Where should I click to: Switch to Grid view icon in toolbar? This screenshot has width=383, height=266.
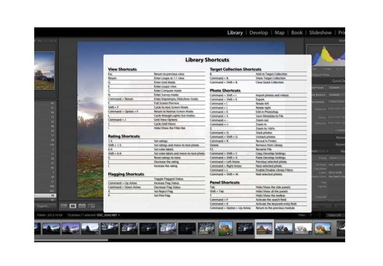click(64, 206)
